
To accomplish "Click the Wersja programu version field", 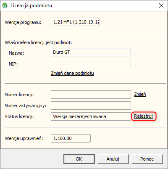I will click(75, 22).
